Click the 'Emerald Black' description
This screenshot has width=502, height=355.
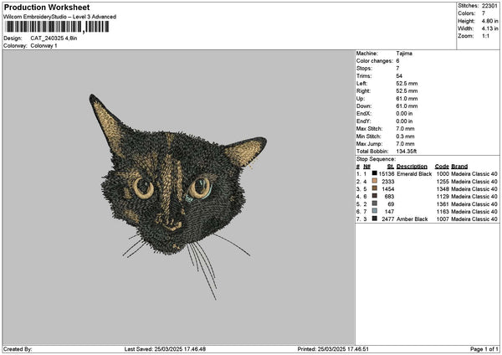(414, 174)
